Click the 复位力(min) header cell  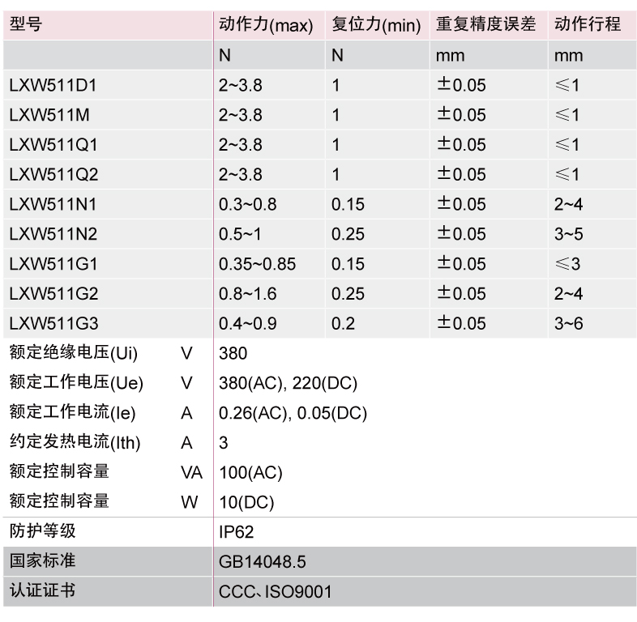point(376,25)
